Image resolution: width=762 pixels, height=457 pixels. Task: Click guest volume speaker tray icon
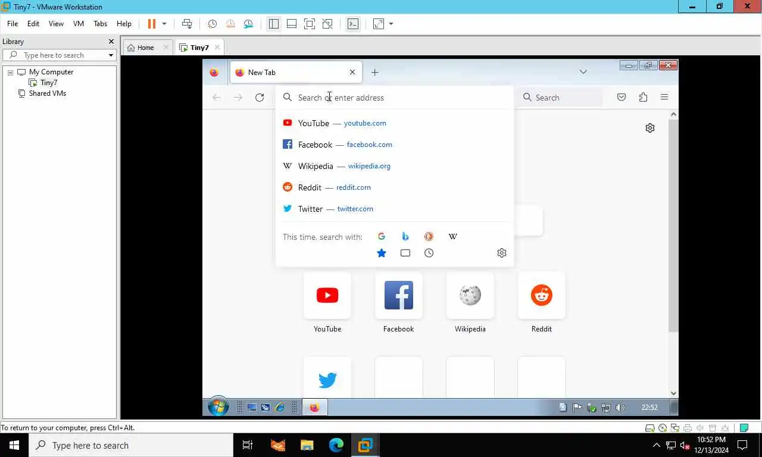point(621,408)
